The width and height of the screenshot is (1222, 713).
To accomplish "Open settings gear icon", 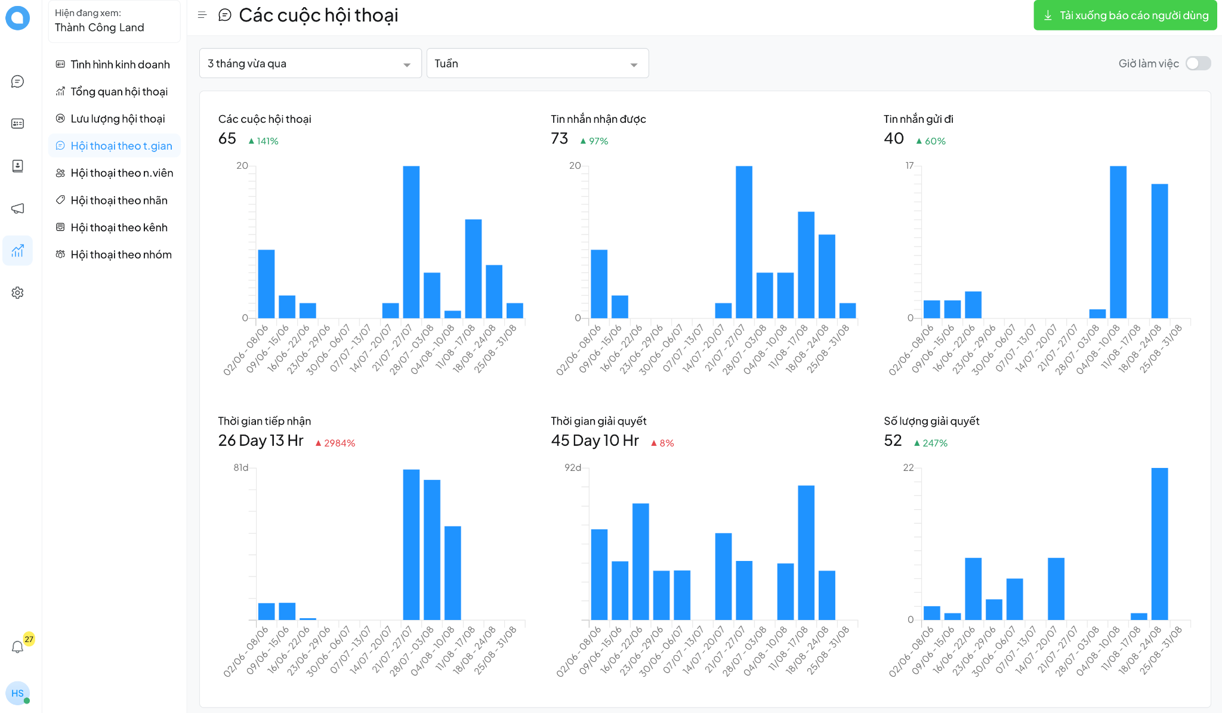I will (17, 293).
